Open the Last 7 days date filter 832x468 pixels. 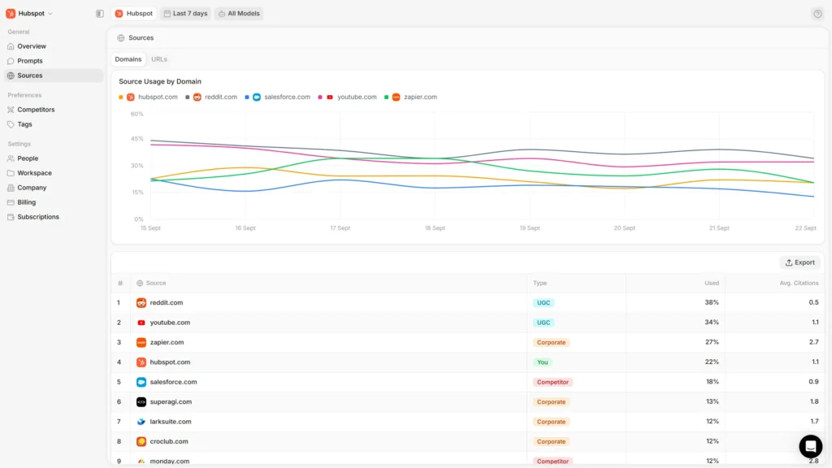click(x=185, y=13)
